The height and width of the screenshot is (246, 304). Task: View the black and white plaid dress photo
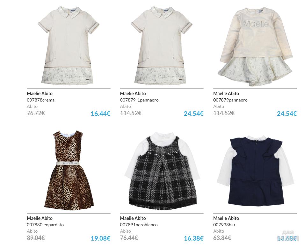tap(162, 171)
